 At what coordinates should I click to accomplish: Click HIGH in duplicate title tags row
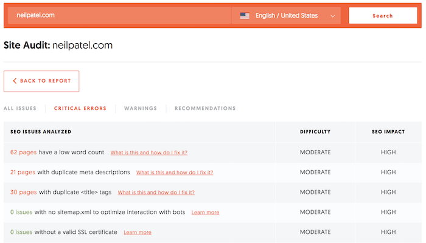tap(388, 193)
